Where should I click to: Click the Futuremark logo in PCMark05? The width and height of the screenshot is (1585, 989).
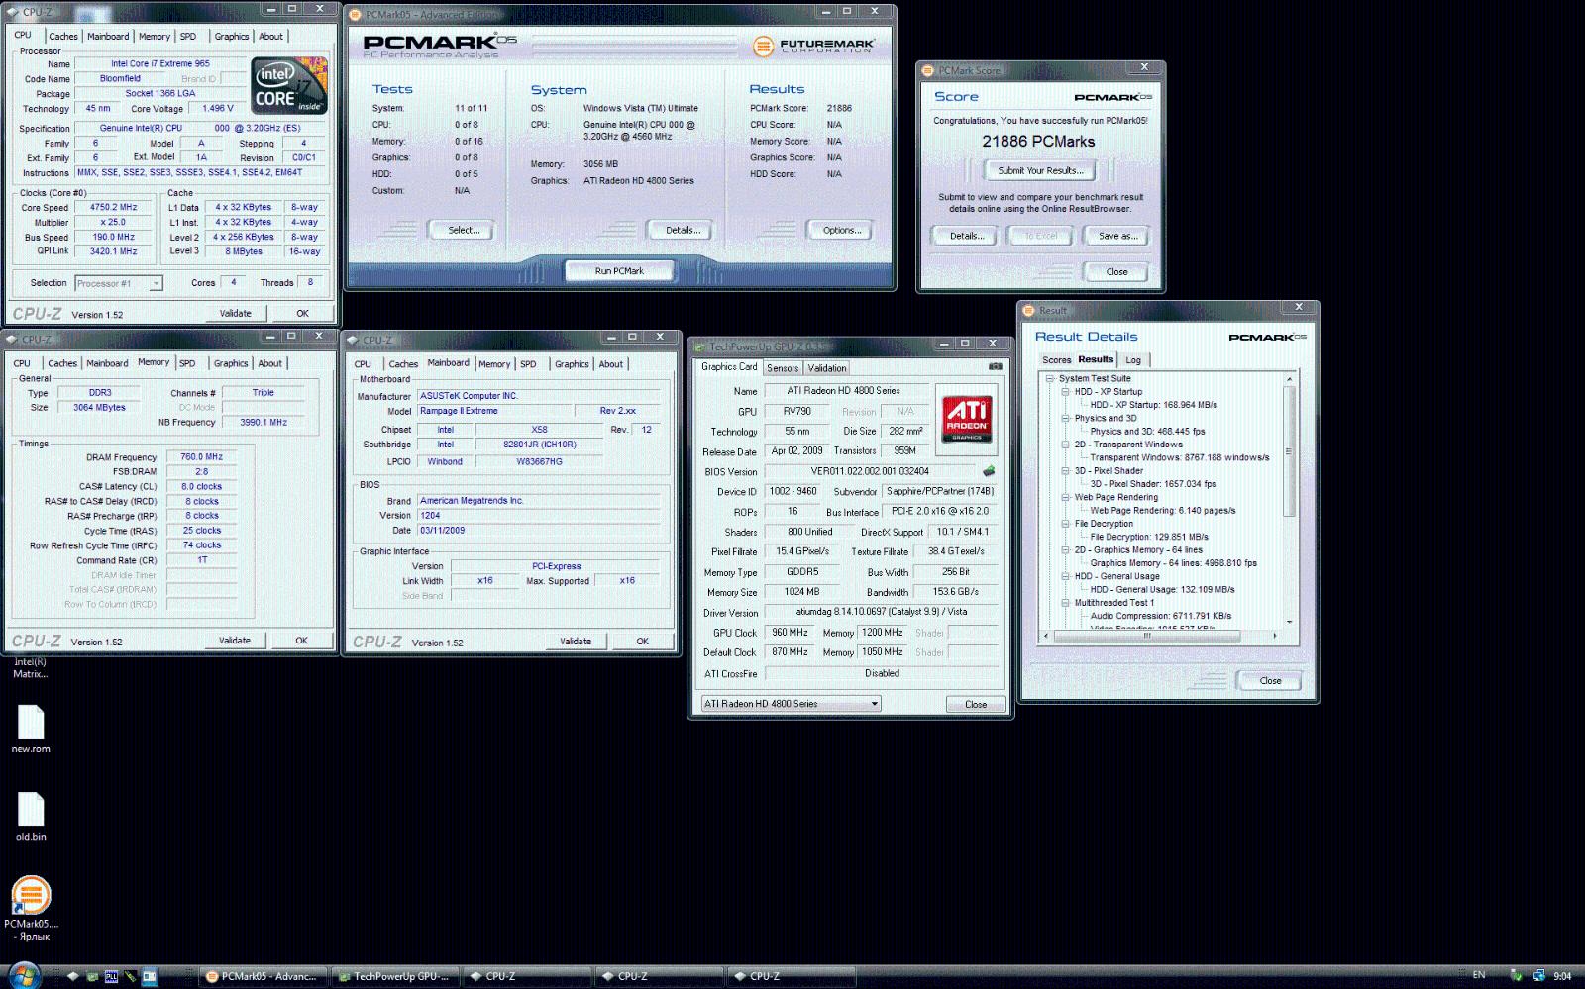click(813, 46)
